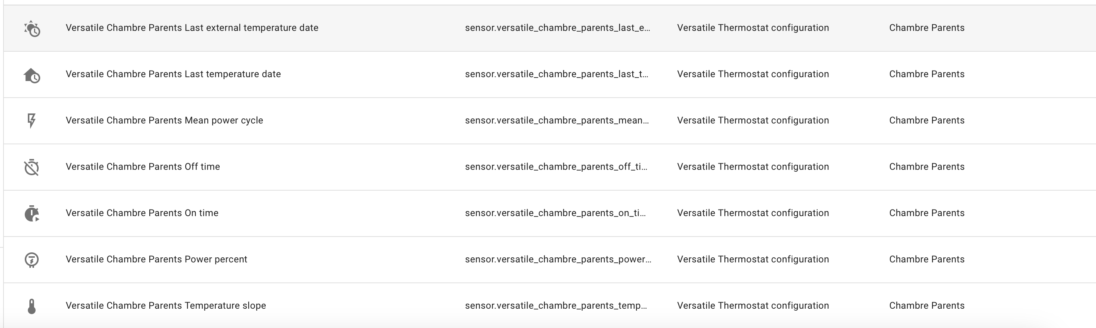Click Chambre Parents area in Last temperature date row
Viewport: 1096px width, 328px height.
pyautogui.click(x=927, y=74)
